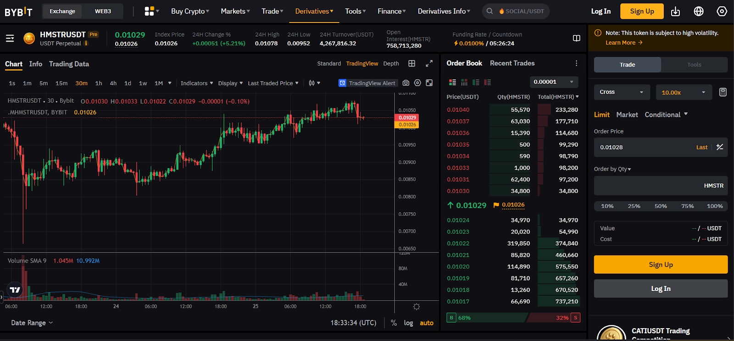Open the Cross margin mode dropdown
The width and height of the screenshot is (734, 341).
point(622,92)
